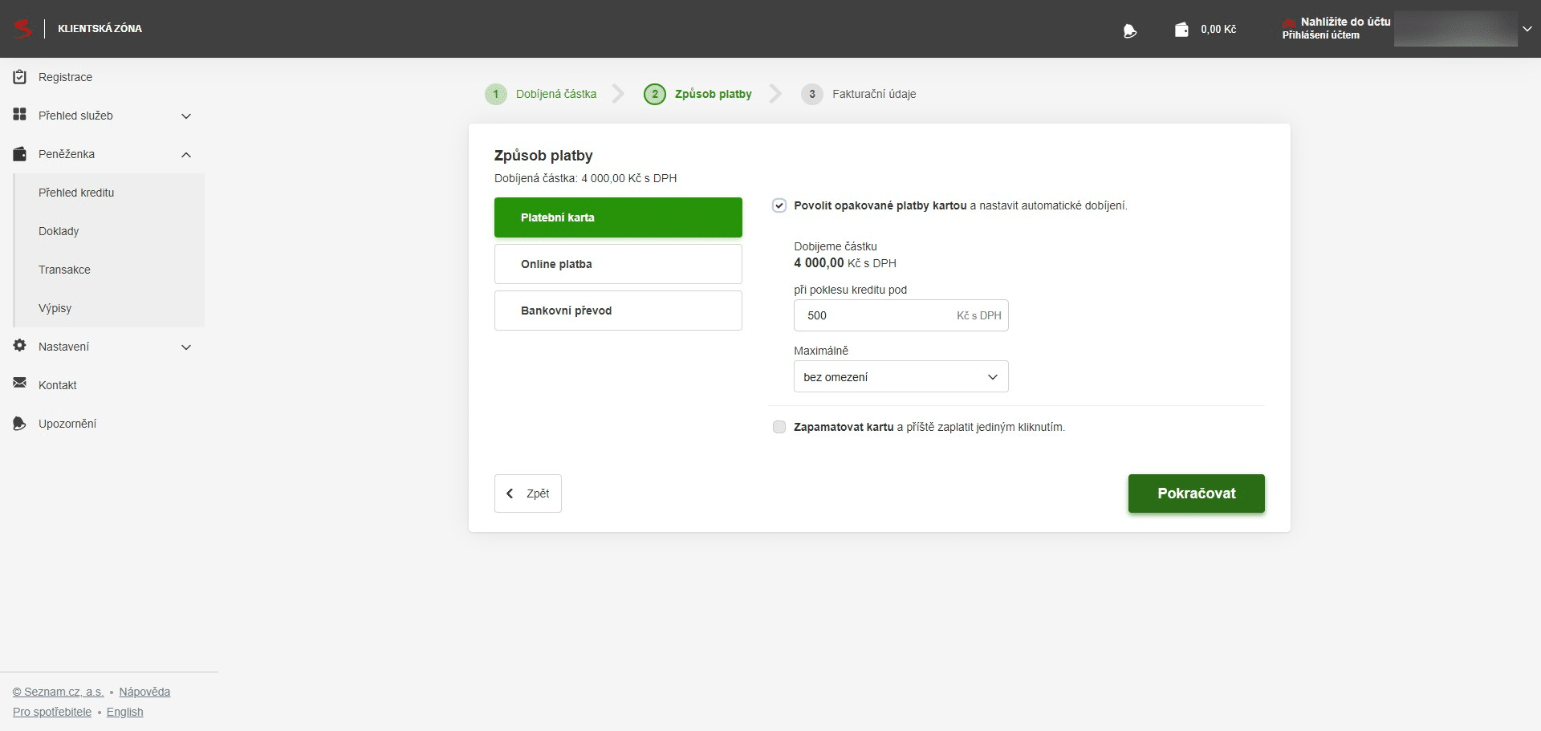Enable the Zapamatovat kartu checkbox
1541x731 pixels.
(779, 427)
